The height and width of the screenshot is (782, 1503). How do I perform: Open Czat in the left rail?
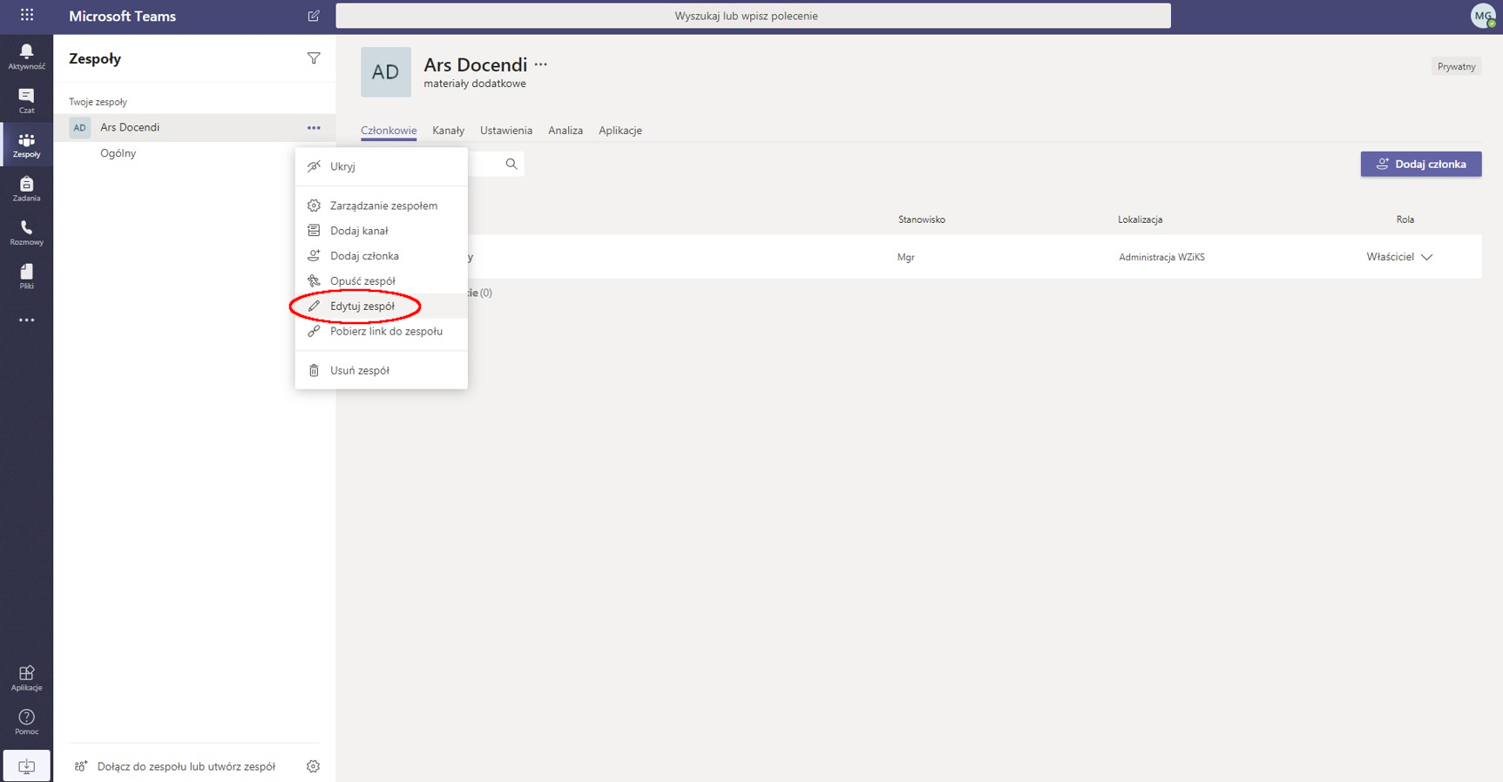[26, 101]
